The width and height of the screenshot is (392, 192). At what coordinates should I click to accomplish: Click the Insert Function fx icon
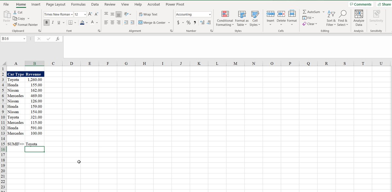click(57, 39)
